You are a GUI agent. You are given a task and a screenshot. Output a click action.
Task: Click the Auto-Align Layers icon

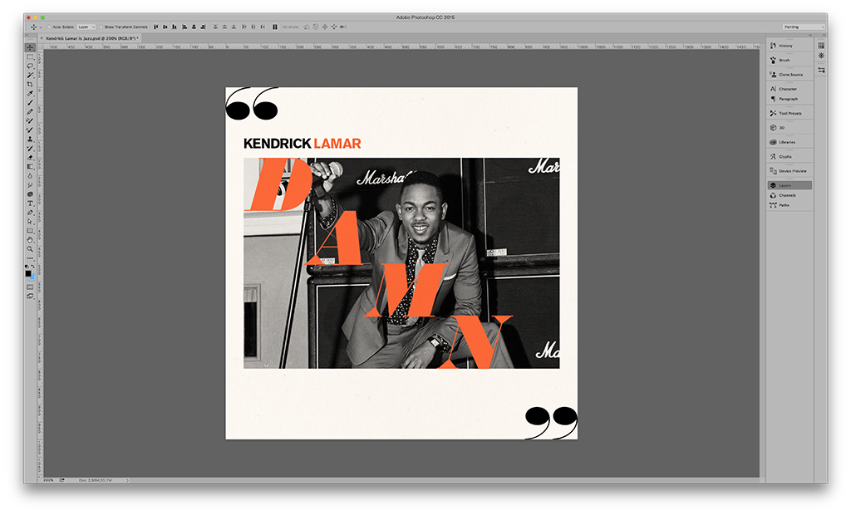274,27
